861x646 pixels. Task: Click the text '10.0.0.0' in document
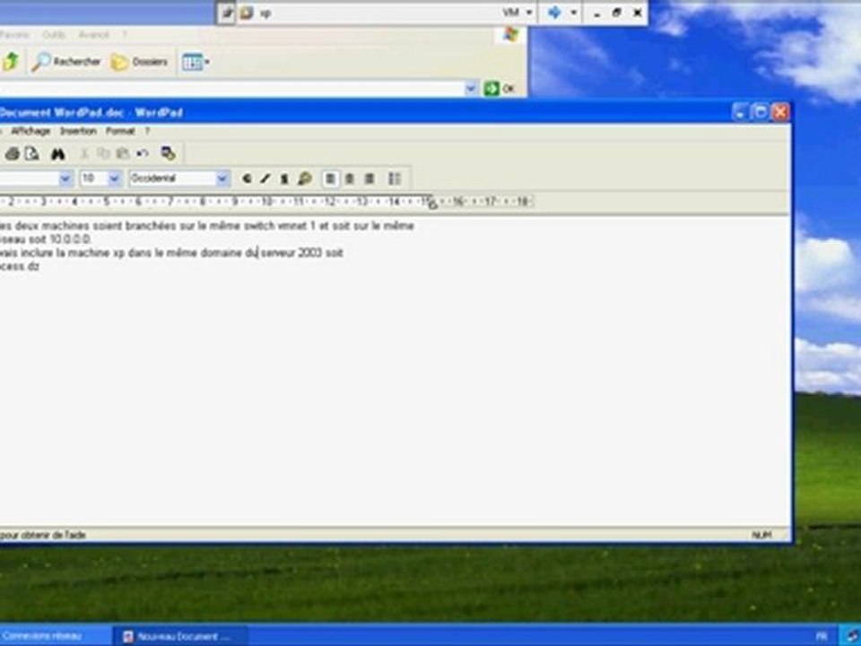tap(70, 240)
